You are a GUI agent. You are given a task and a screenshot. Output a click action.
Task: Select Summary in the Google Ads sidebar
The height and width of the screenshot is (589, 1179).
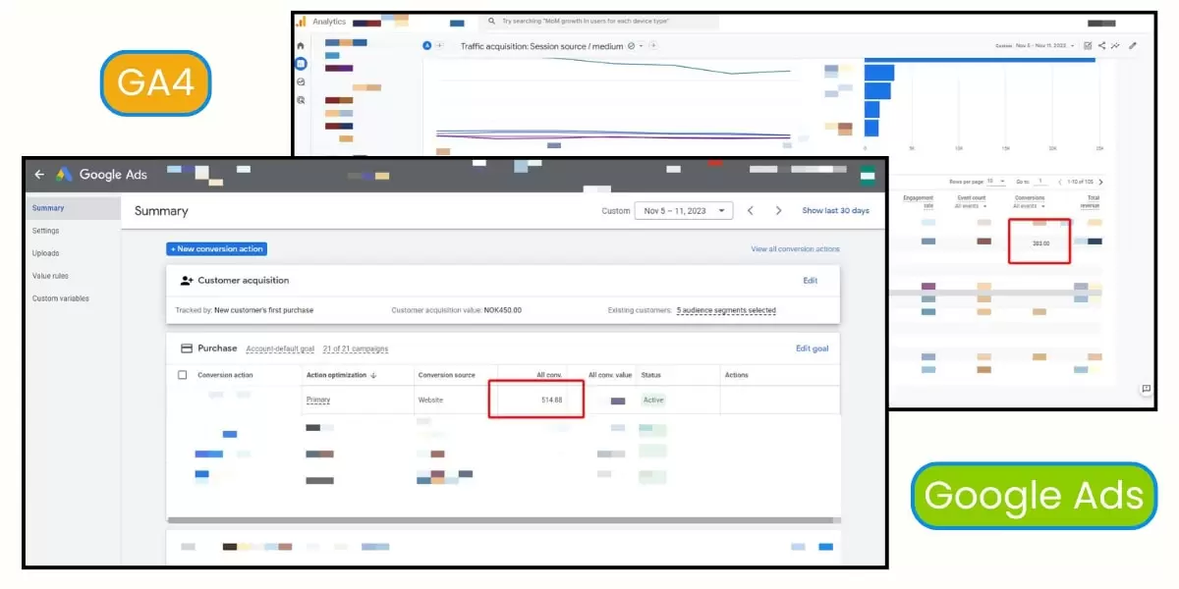tap(73, 208)
